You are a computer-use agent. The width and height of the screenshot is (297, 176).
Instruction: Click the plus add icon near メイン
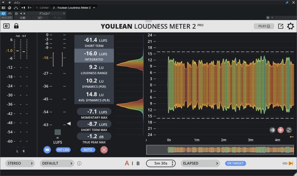(10, 2)
